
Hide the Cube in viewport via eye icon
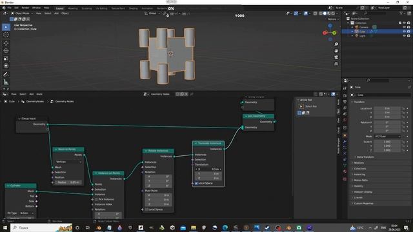pyautogui.click(x=404, y=32)
